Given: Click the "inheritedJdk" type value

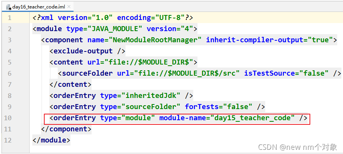Looking at the screenshot, I should pos(151,96).
